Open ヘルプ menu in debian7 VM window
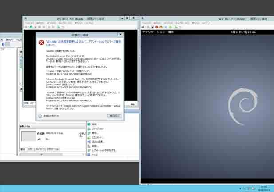274x192 pixels. click(x=206, y=23)
